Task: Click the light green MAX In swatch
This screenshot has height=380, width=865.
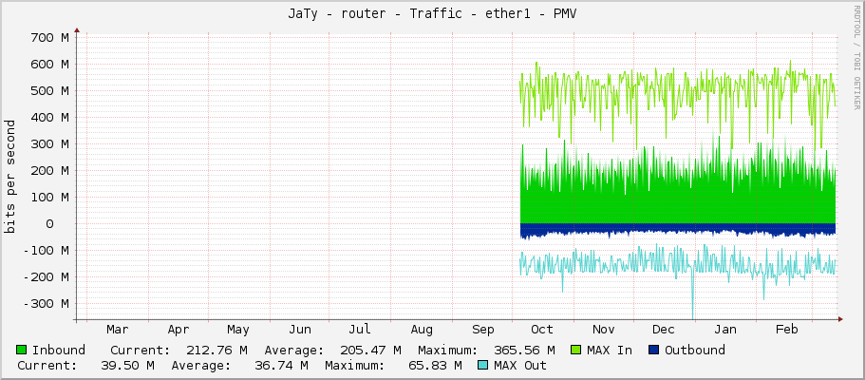Action: (576, 350)
